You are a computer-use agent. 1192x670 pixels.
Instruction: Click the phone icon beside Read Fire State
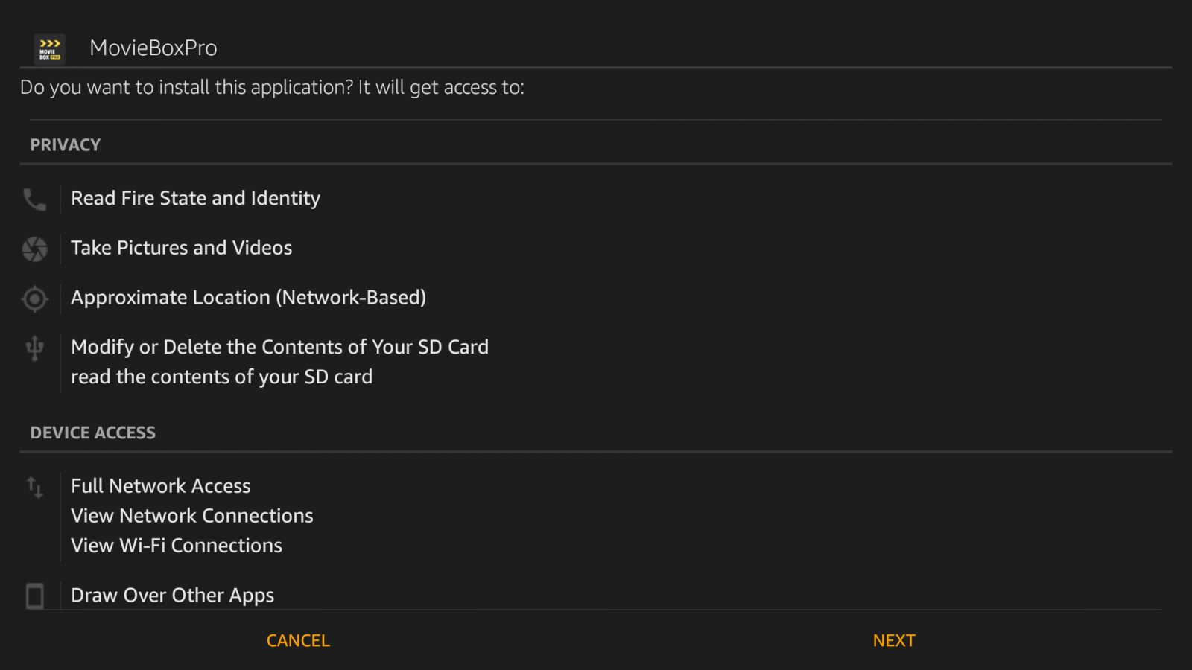tap(34, 200)
